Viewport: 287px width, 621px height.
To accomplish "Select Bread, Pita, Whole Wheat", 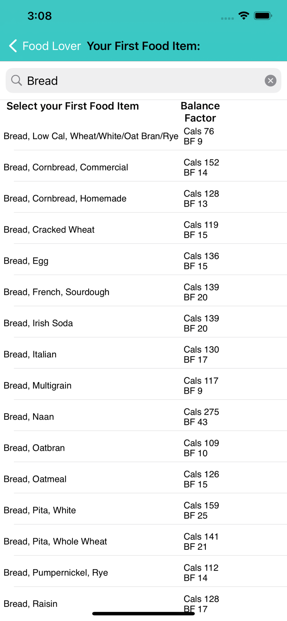I will click(55, 541).
